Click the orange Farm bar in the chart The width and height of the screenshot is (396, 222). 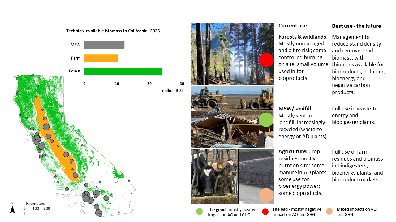coord(101,58)
